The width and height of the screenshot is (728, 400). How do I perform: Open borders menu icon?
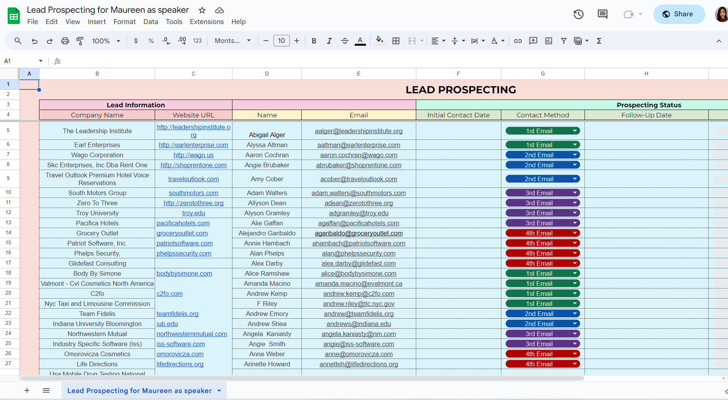396,41
